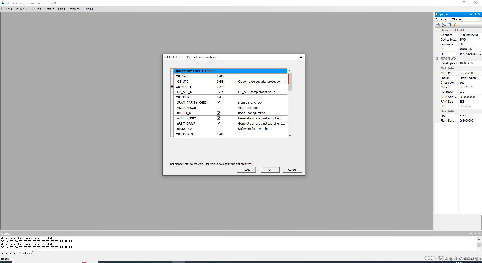Toggle the VDDA_VISOR monitor checkbox
Screen dimensions: 482x263
pos(219,108)
